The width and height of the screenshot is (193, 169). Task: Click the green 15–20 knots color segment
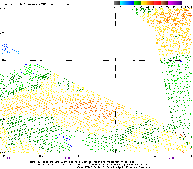[137, 3]
